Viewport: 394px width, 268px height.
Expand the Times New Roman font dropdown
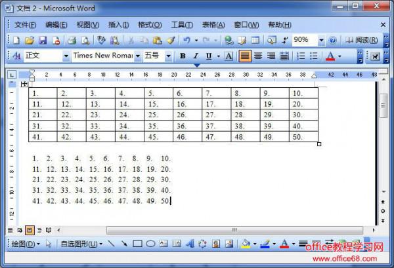(x=138, y=56)
